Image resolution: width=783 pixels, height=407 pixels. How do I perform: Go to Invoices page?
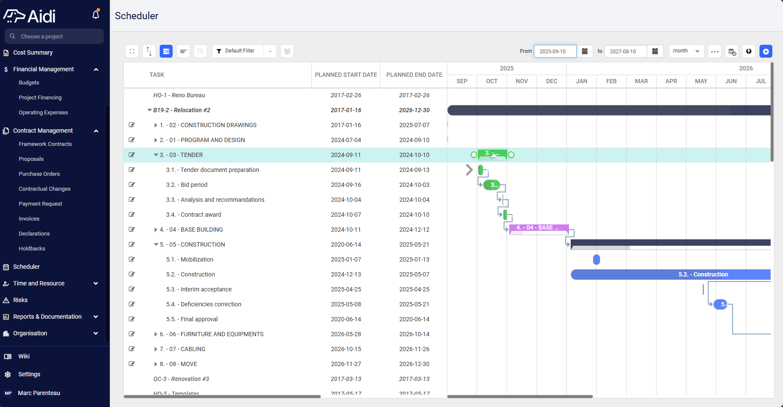click(x=29, y=219)
